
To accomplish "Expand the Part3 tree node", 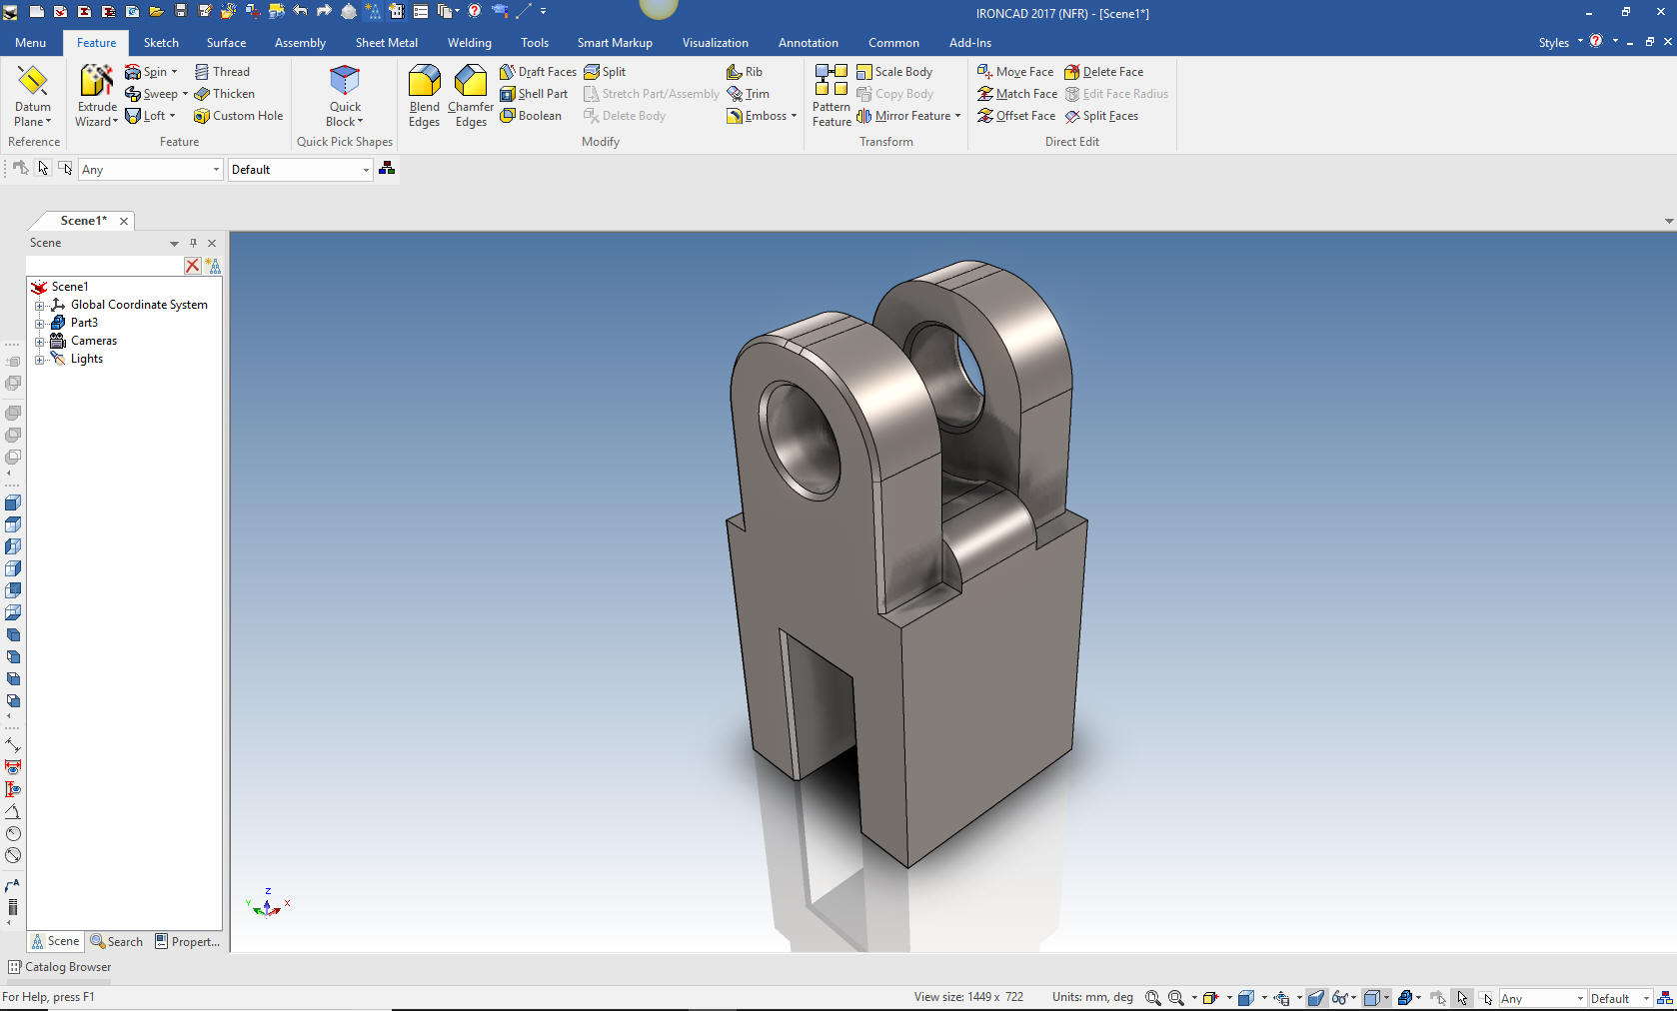I will tap(40, 323).
